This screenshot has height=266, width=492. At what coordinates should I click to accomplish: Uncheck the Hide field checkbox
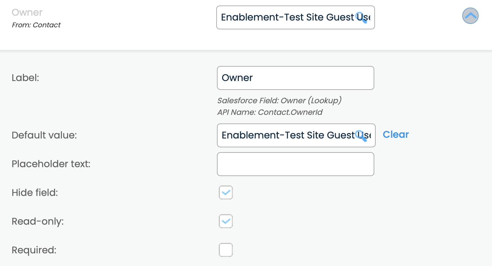(x=226, y=192)
